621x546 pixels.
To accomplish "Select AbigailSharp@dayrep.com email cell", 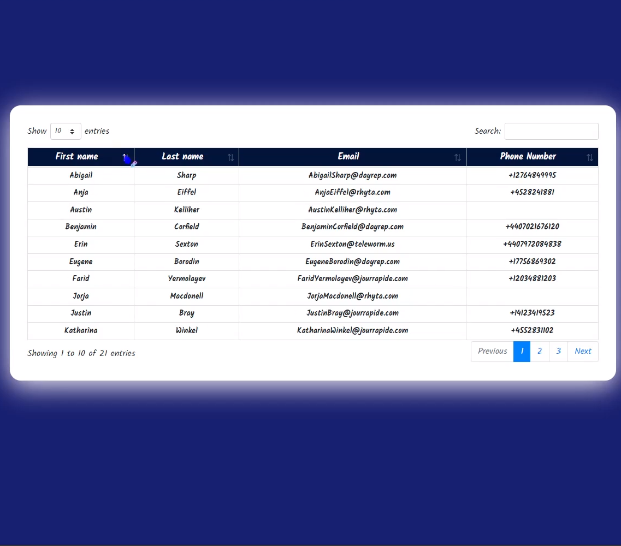I will tap(352, 175).
